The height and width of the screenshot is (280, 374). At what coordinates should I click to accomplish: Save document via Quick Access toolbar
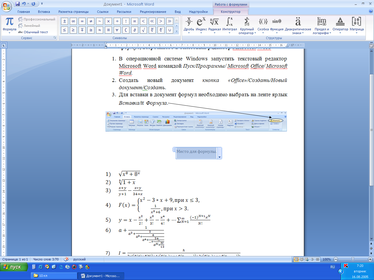pos(18,4)
